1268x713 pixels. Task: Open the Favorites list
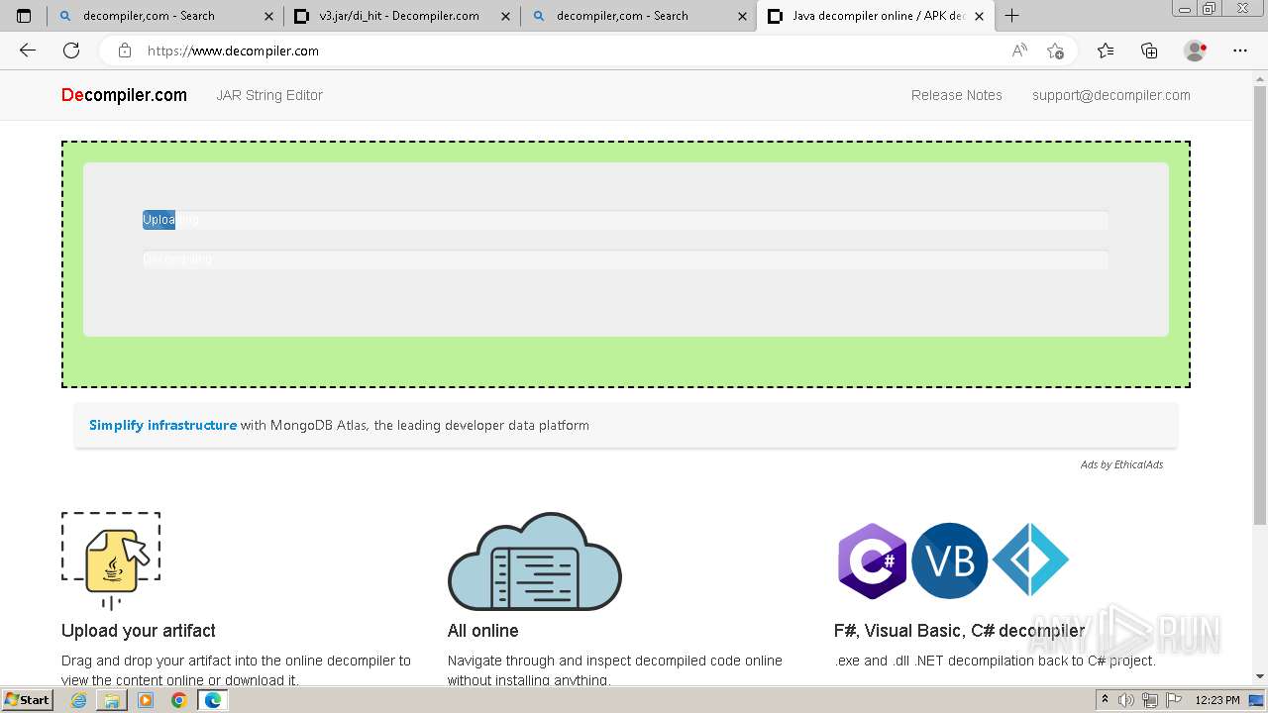coord(1106,51)
